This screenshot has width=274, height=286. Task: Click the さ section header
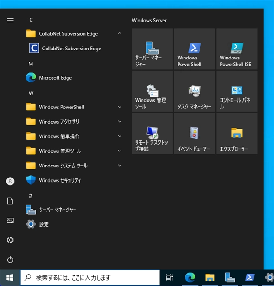tap(31, 196)
